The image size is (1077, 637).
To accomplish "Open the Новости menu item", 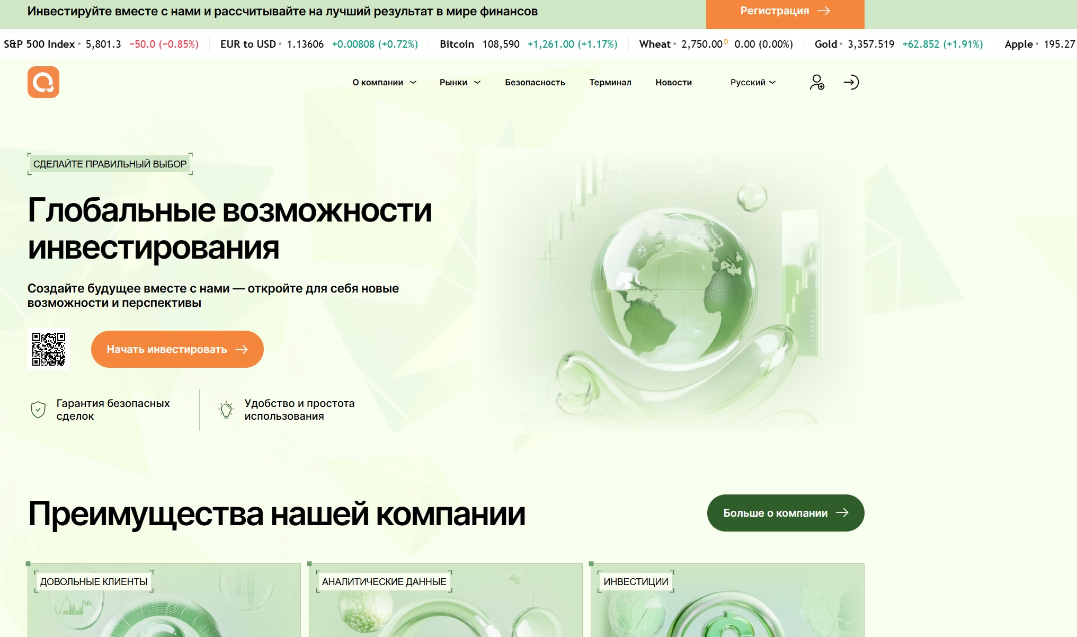I will tap(673, 82).
